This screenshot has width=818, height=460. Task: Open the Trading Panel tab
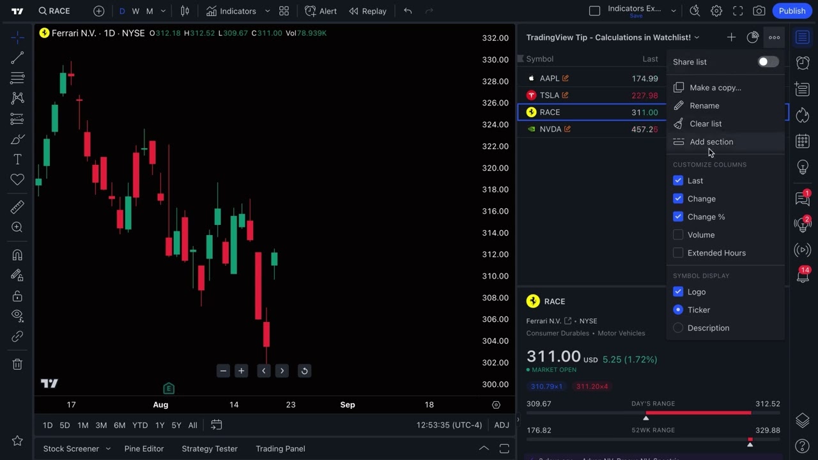click(x=281, y=448)
